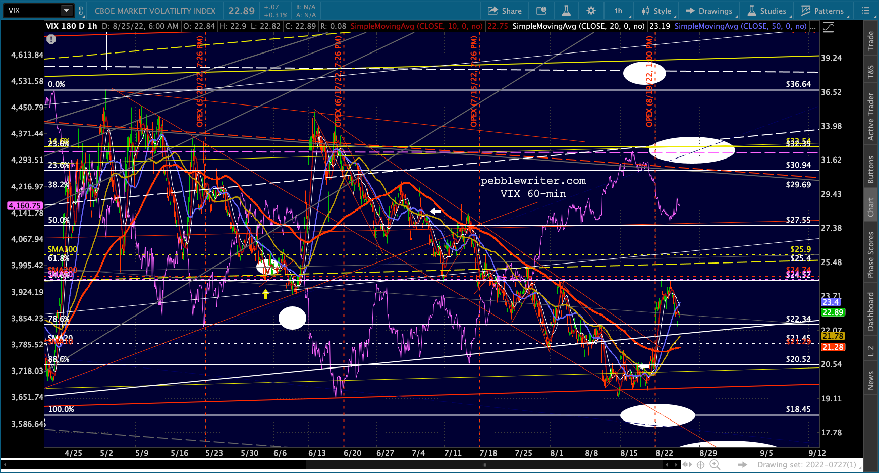Click the Share button

[505, 11]
